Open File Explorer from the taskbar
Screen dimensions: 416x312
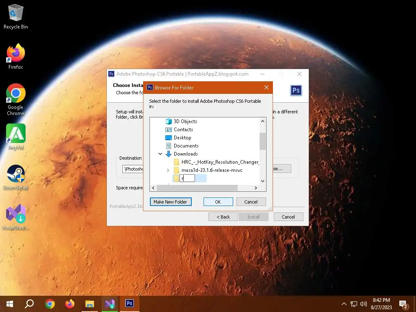(x=90, y=304)
